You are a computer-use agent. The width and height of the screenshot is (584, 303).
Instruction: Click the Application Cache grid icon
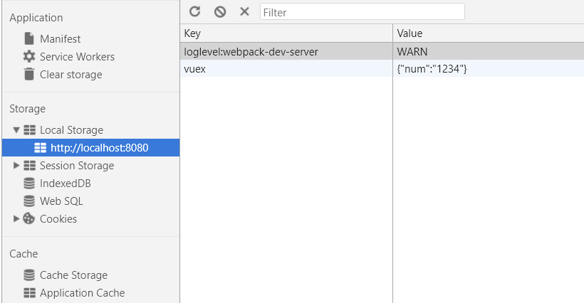(29, 292)
